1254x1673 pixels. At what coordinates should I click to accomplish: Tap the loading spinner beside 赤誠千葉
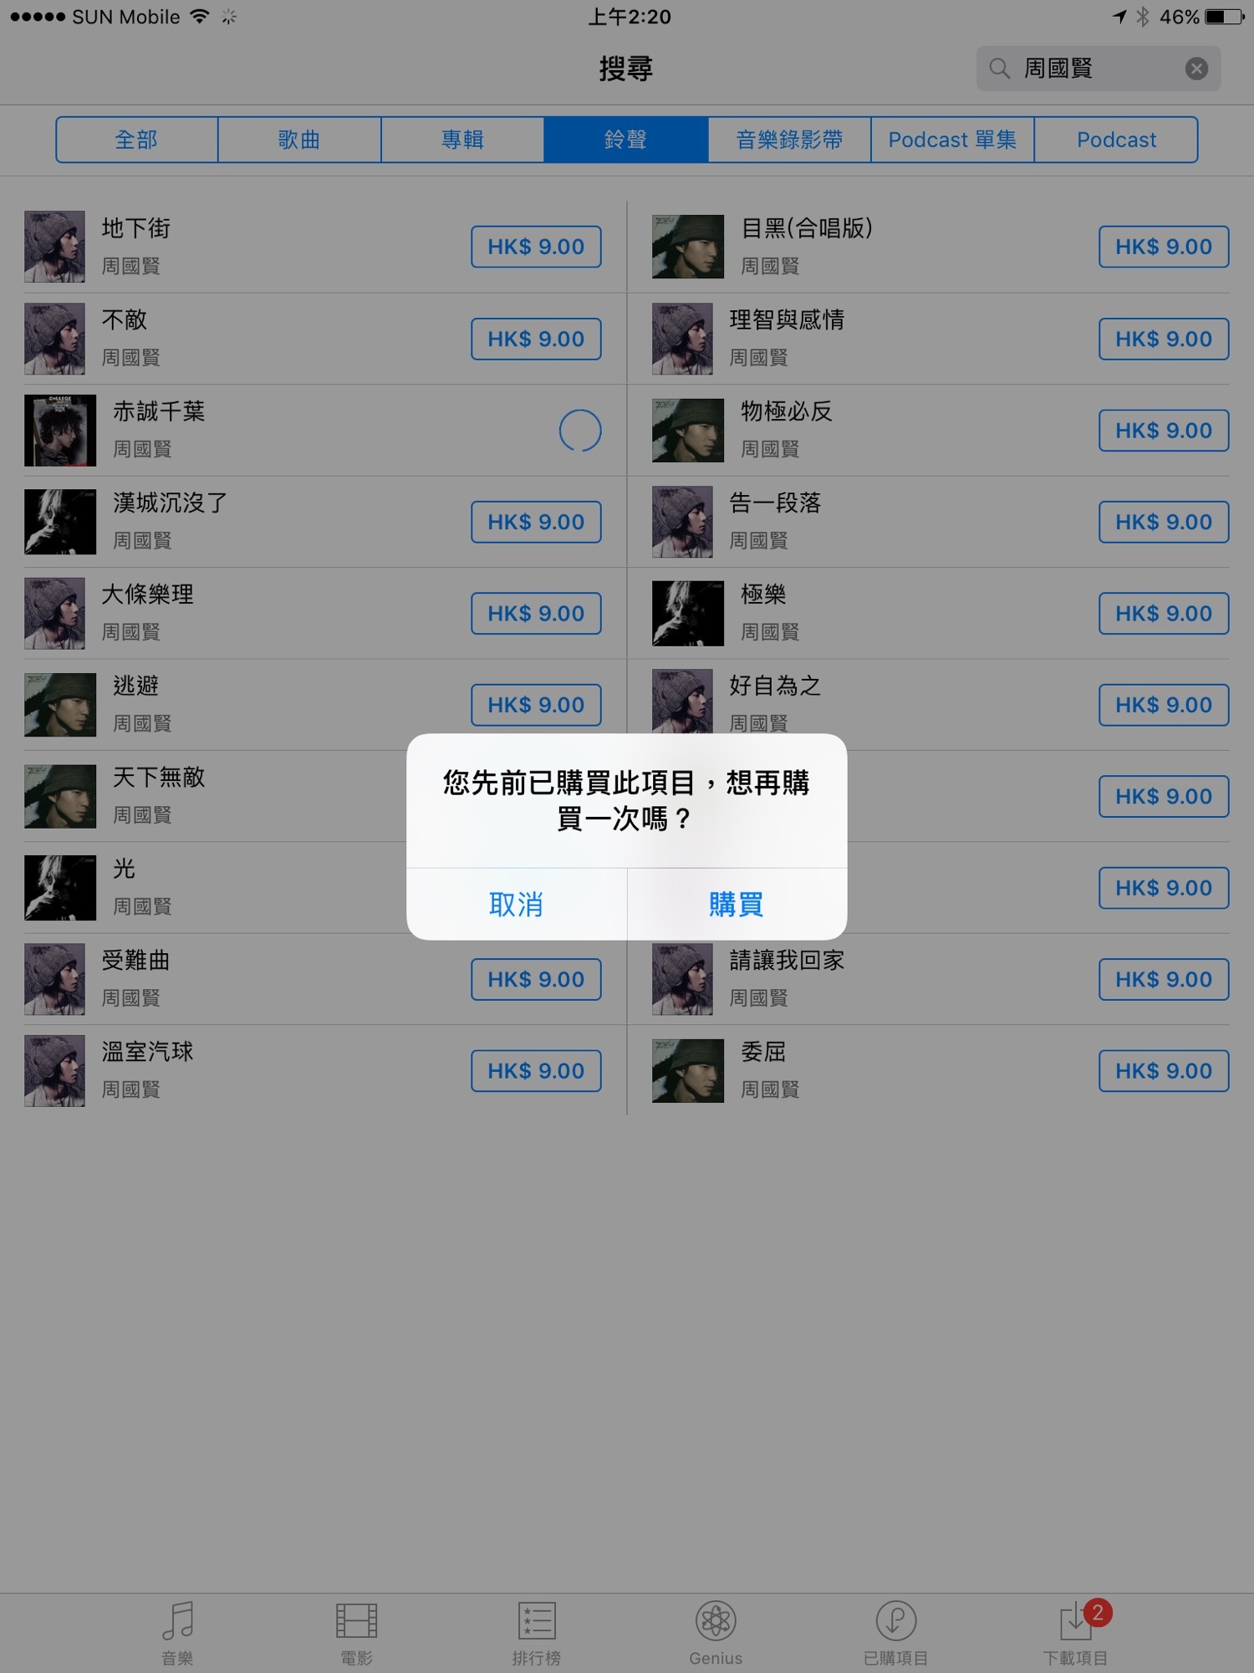580,431
